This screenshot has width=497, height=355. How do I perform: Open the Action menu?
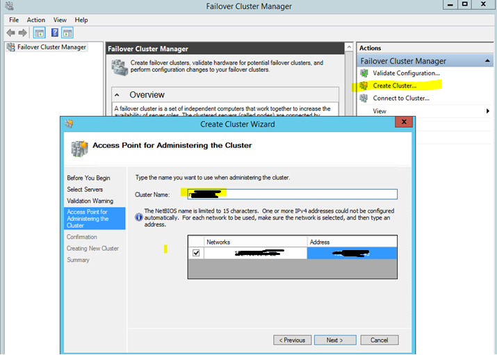tap(36, 20)
